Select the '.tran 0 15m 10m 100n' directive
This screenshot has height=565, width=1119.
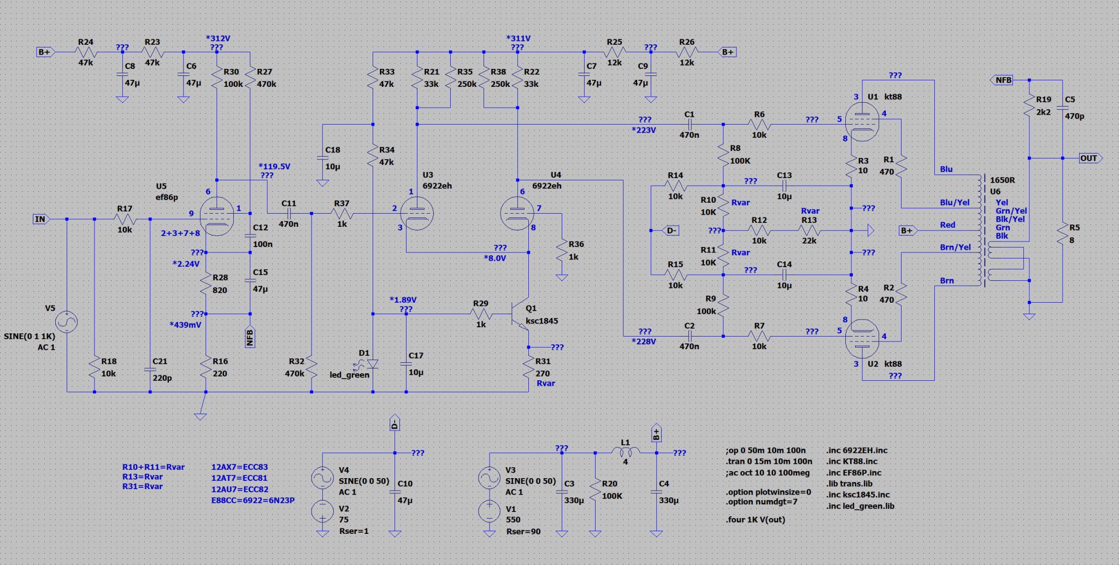pos(769,461)
